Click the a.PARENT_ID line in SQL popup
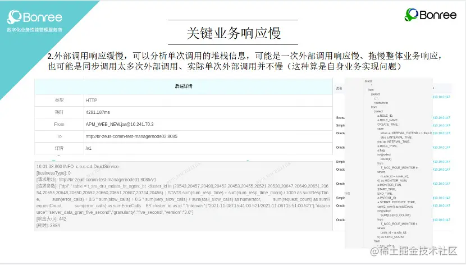This screenshot has width=466, height=265. pyautogui.click(x=387, y=198)
